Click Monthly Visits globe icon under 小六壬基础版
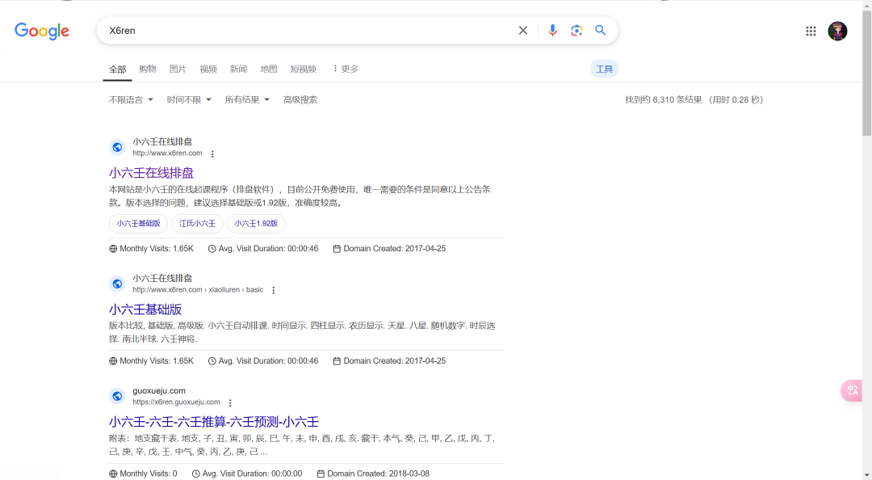Viewport: 872px width, 480px height. (113, 361)
